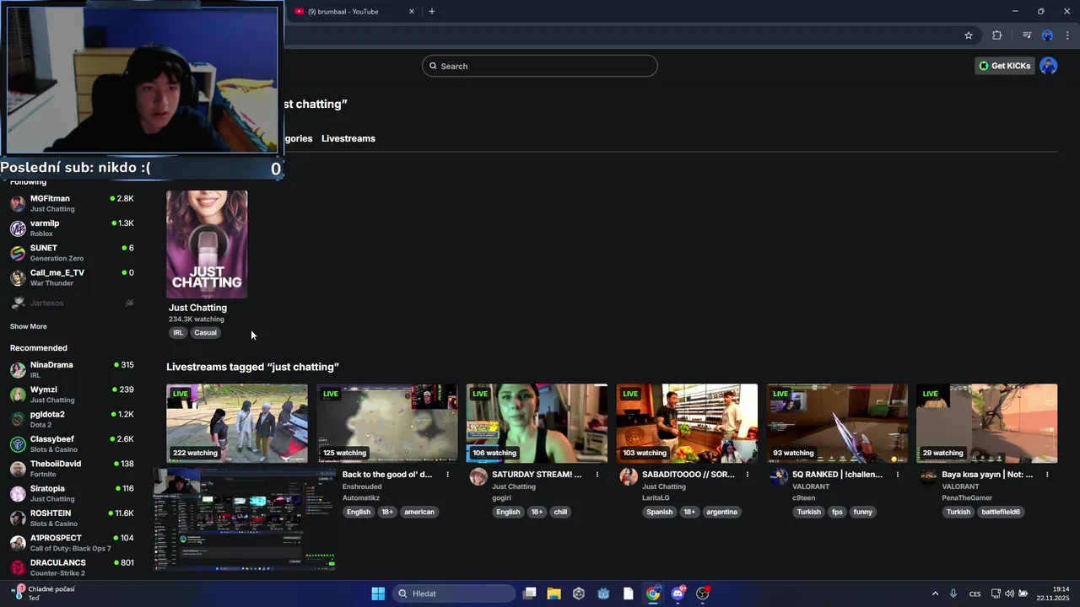Open the SATURDAY STREAM thumbnail, 106 watching

tap(537, 423)
